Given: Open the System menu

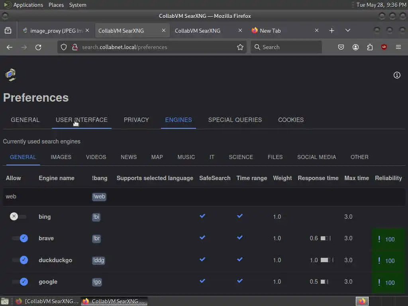Looking at the screenshot, I should pyautogui.click(x=78, y=5).
